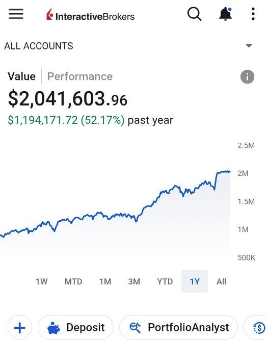Tap the Deposit button
The height and width of the screenshot is (341, 268).
coord(75,328)
